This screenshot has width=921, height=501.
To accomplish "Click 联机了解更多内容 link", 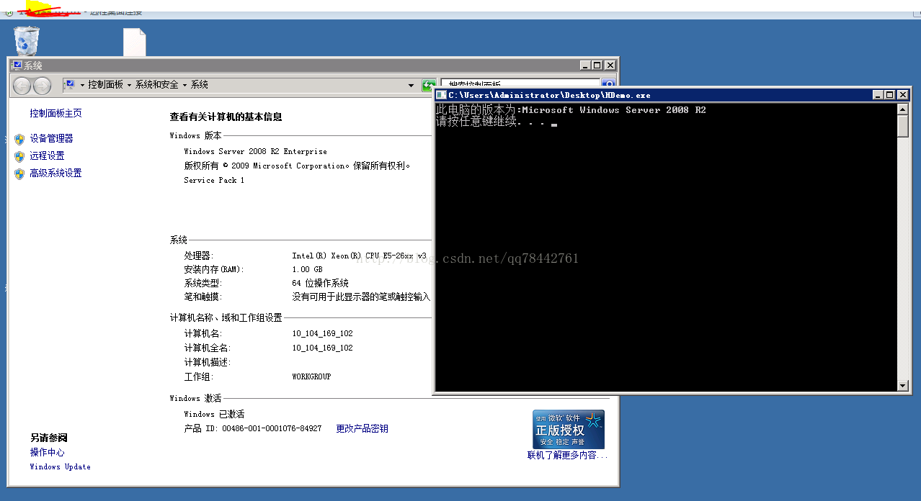I will (x=567, y=455).
